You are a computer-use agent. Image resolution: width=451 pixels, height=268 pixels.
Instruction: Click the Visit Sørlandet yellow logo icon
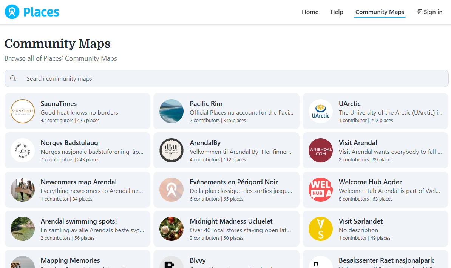click(x=321, y=229)
